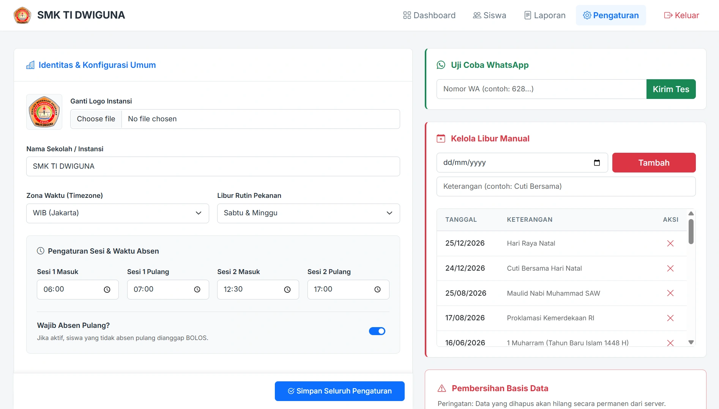Click the holiday list scrollbar thumb
The height and width of the screenshot is (409, 719).
(691, 232)
